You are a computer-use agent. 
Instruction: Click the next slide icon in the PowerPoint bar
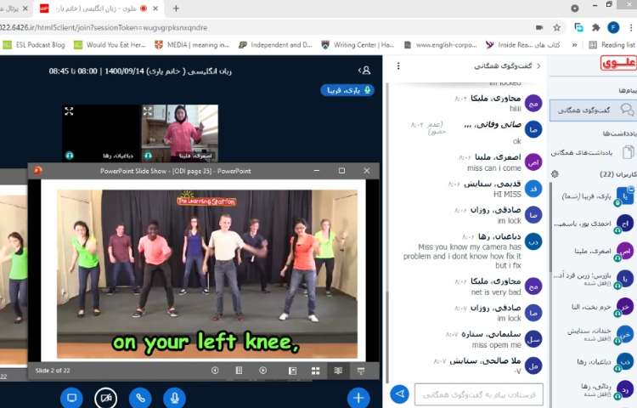tap(262, 371)
